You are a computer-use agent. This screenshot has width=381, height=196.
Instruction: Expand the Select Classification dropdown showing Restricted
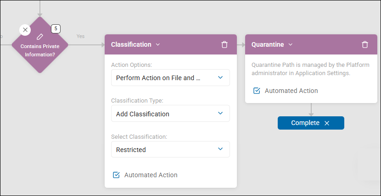tap(170, 149)
